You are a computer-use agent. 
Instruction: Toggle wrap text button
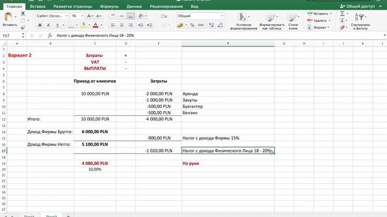coord(164,16)
